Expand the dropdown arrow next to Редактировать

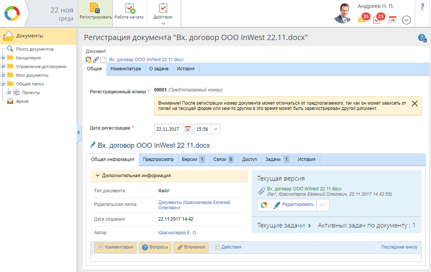click(323, 205)
